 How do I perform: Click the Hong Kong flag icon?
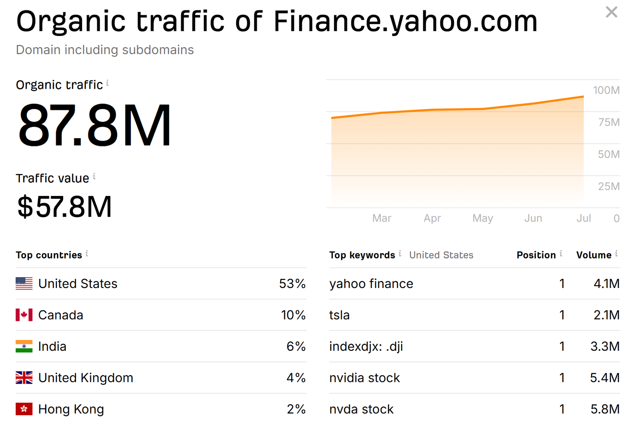point(24,409)
